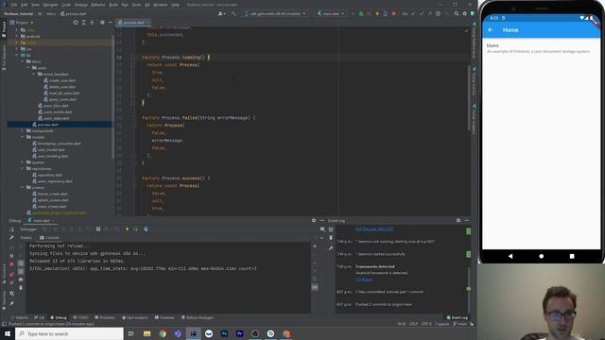The height and width of the screenshot is (340, 605).
Task: Click the pause icon in debug sidebar
Action: pyautogui.click(x=11, y=256)
